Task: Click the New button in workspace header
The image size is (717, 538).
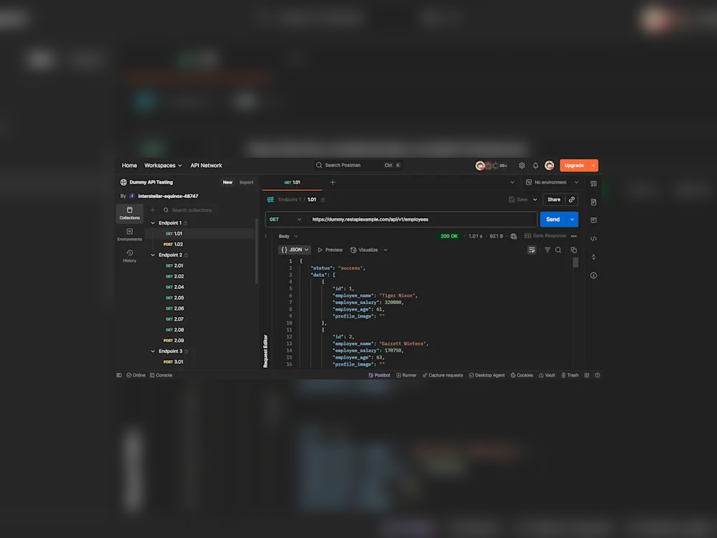Action: coord(227,182)
